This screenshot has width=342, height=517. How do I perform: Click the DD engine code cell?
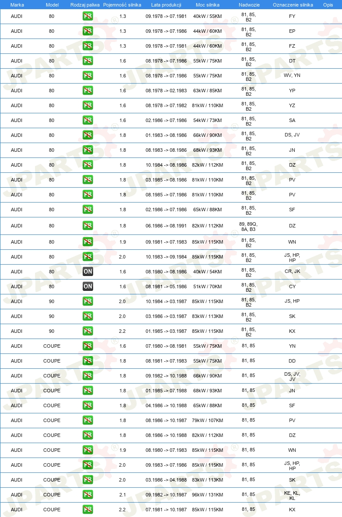click(292, 361)
